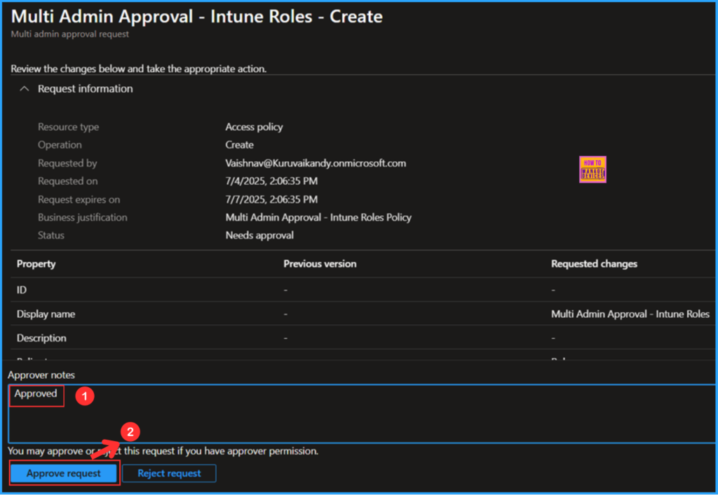The width and height of the screenshot is (718, 495).
Task: Click the Requested on date 7/4/2025
Action: tap(271, 181)
